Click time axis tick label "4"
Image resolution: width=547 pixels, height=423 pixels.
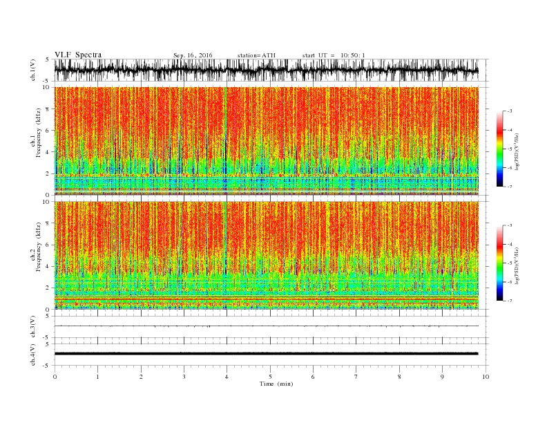[x=227, y=377]
